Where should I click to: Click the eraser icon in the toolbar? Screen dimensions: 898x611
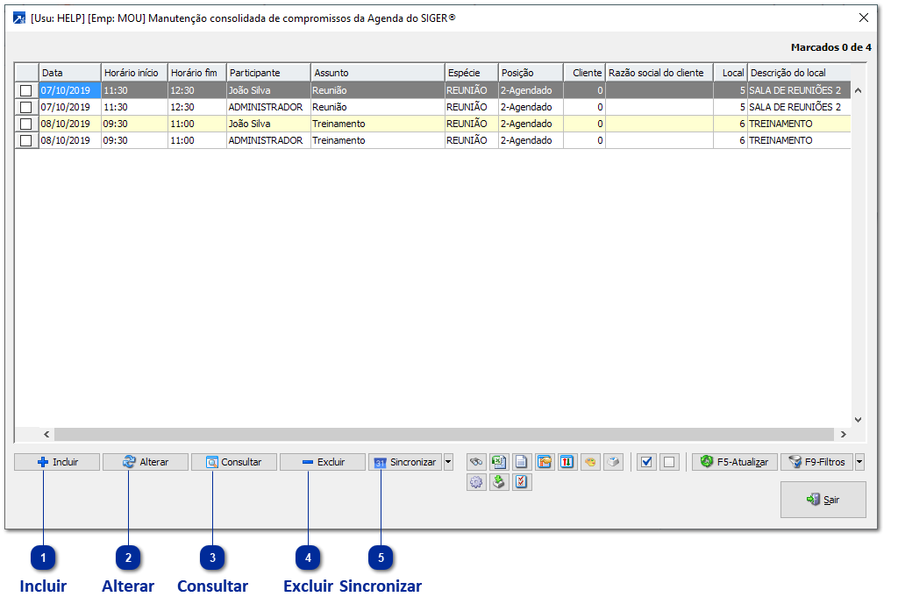[613, 462]
